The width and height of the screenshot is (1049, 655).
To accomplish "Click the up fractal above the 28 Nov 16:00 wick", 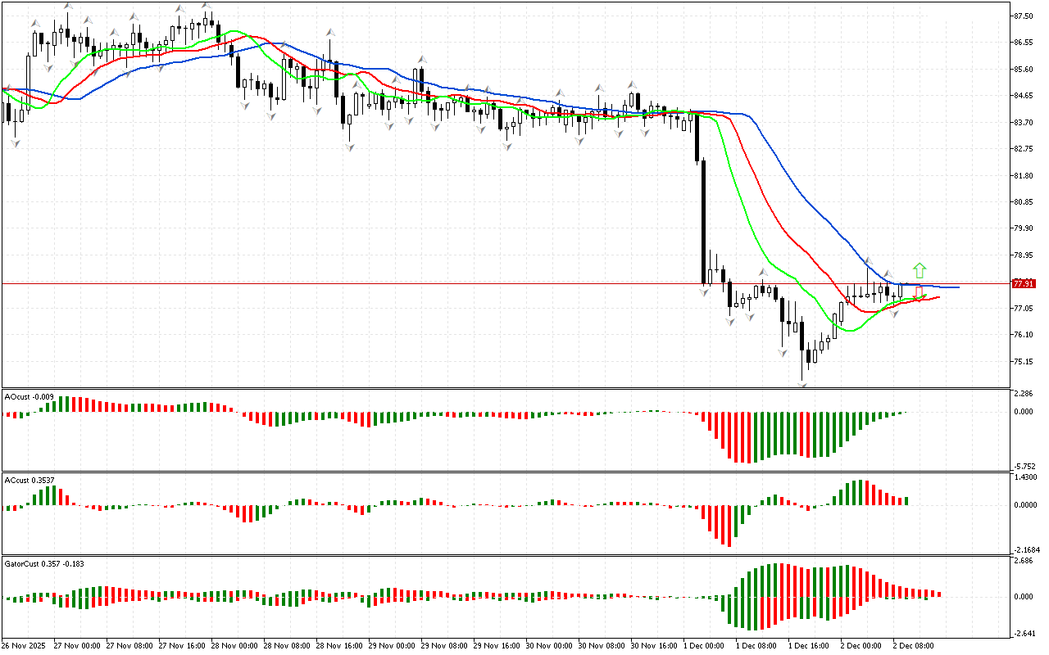I will (x=330, y=31).
